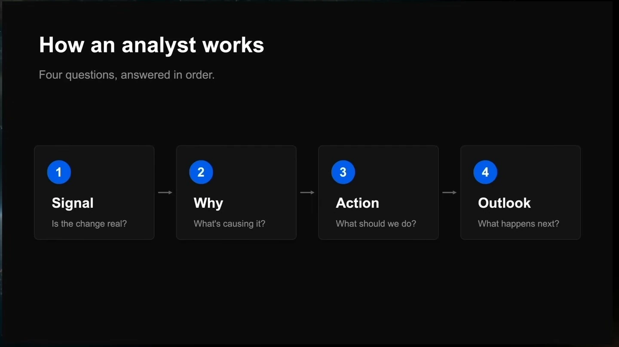Click the text "What's causing it?"
The height and width of the screenshot is (347, 619).
tap(230, 224)
